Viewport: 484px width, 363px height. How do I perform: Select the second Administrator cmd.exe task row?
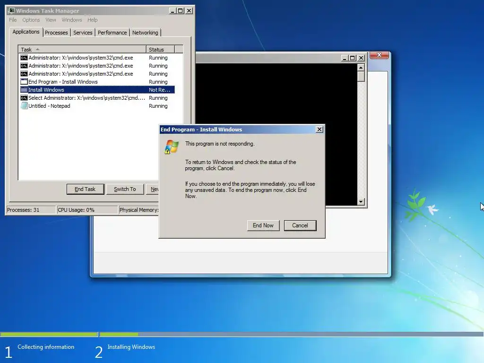pos(97,66)
